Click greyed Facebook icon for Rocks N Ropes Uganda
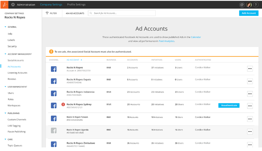 (54, 131)
